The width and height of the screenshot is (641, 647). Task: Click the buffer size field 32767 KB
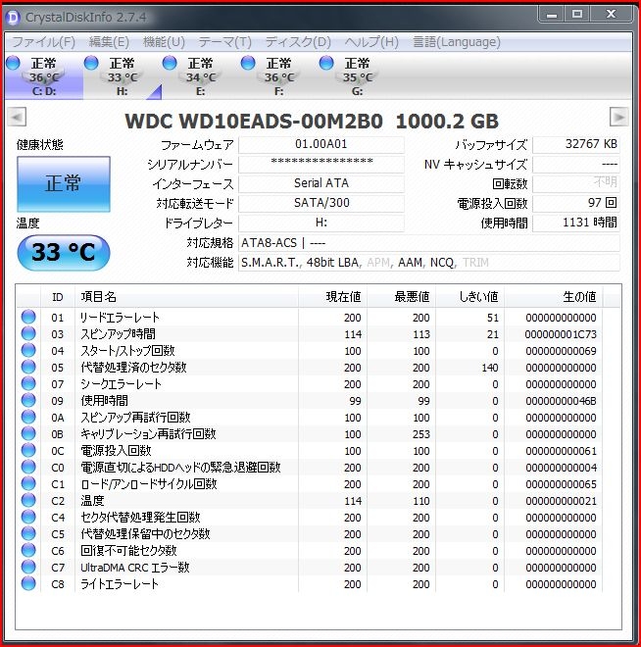(576, 144)
